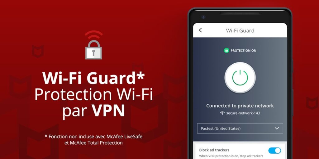319x159 pixels.
Task: Click the Wi-Fi Guard screen title
Action: (240, 31)
